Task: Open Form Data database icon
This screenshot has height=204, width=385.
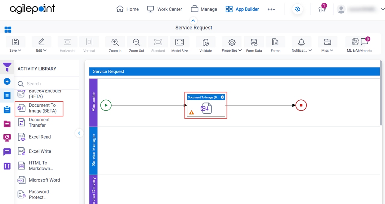Action: [254, 42]
